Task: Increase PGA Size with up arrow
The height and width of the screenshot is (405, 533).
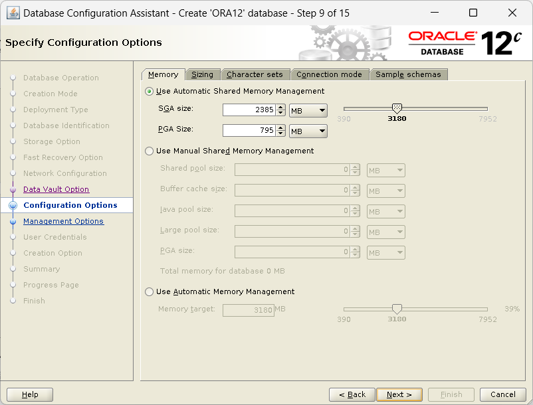Action: [x=280, y=127]
